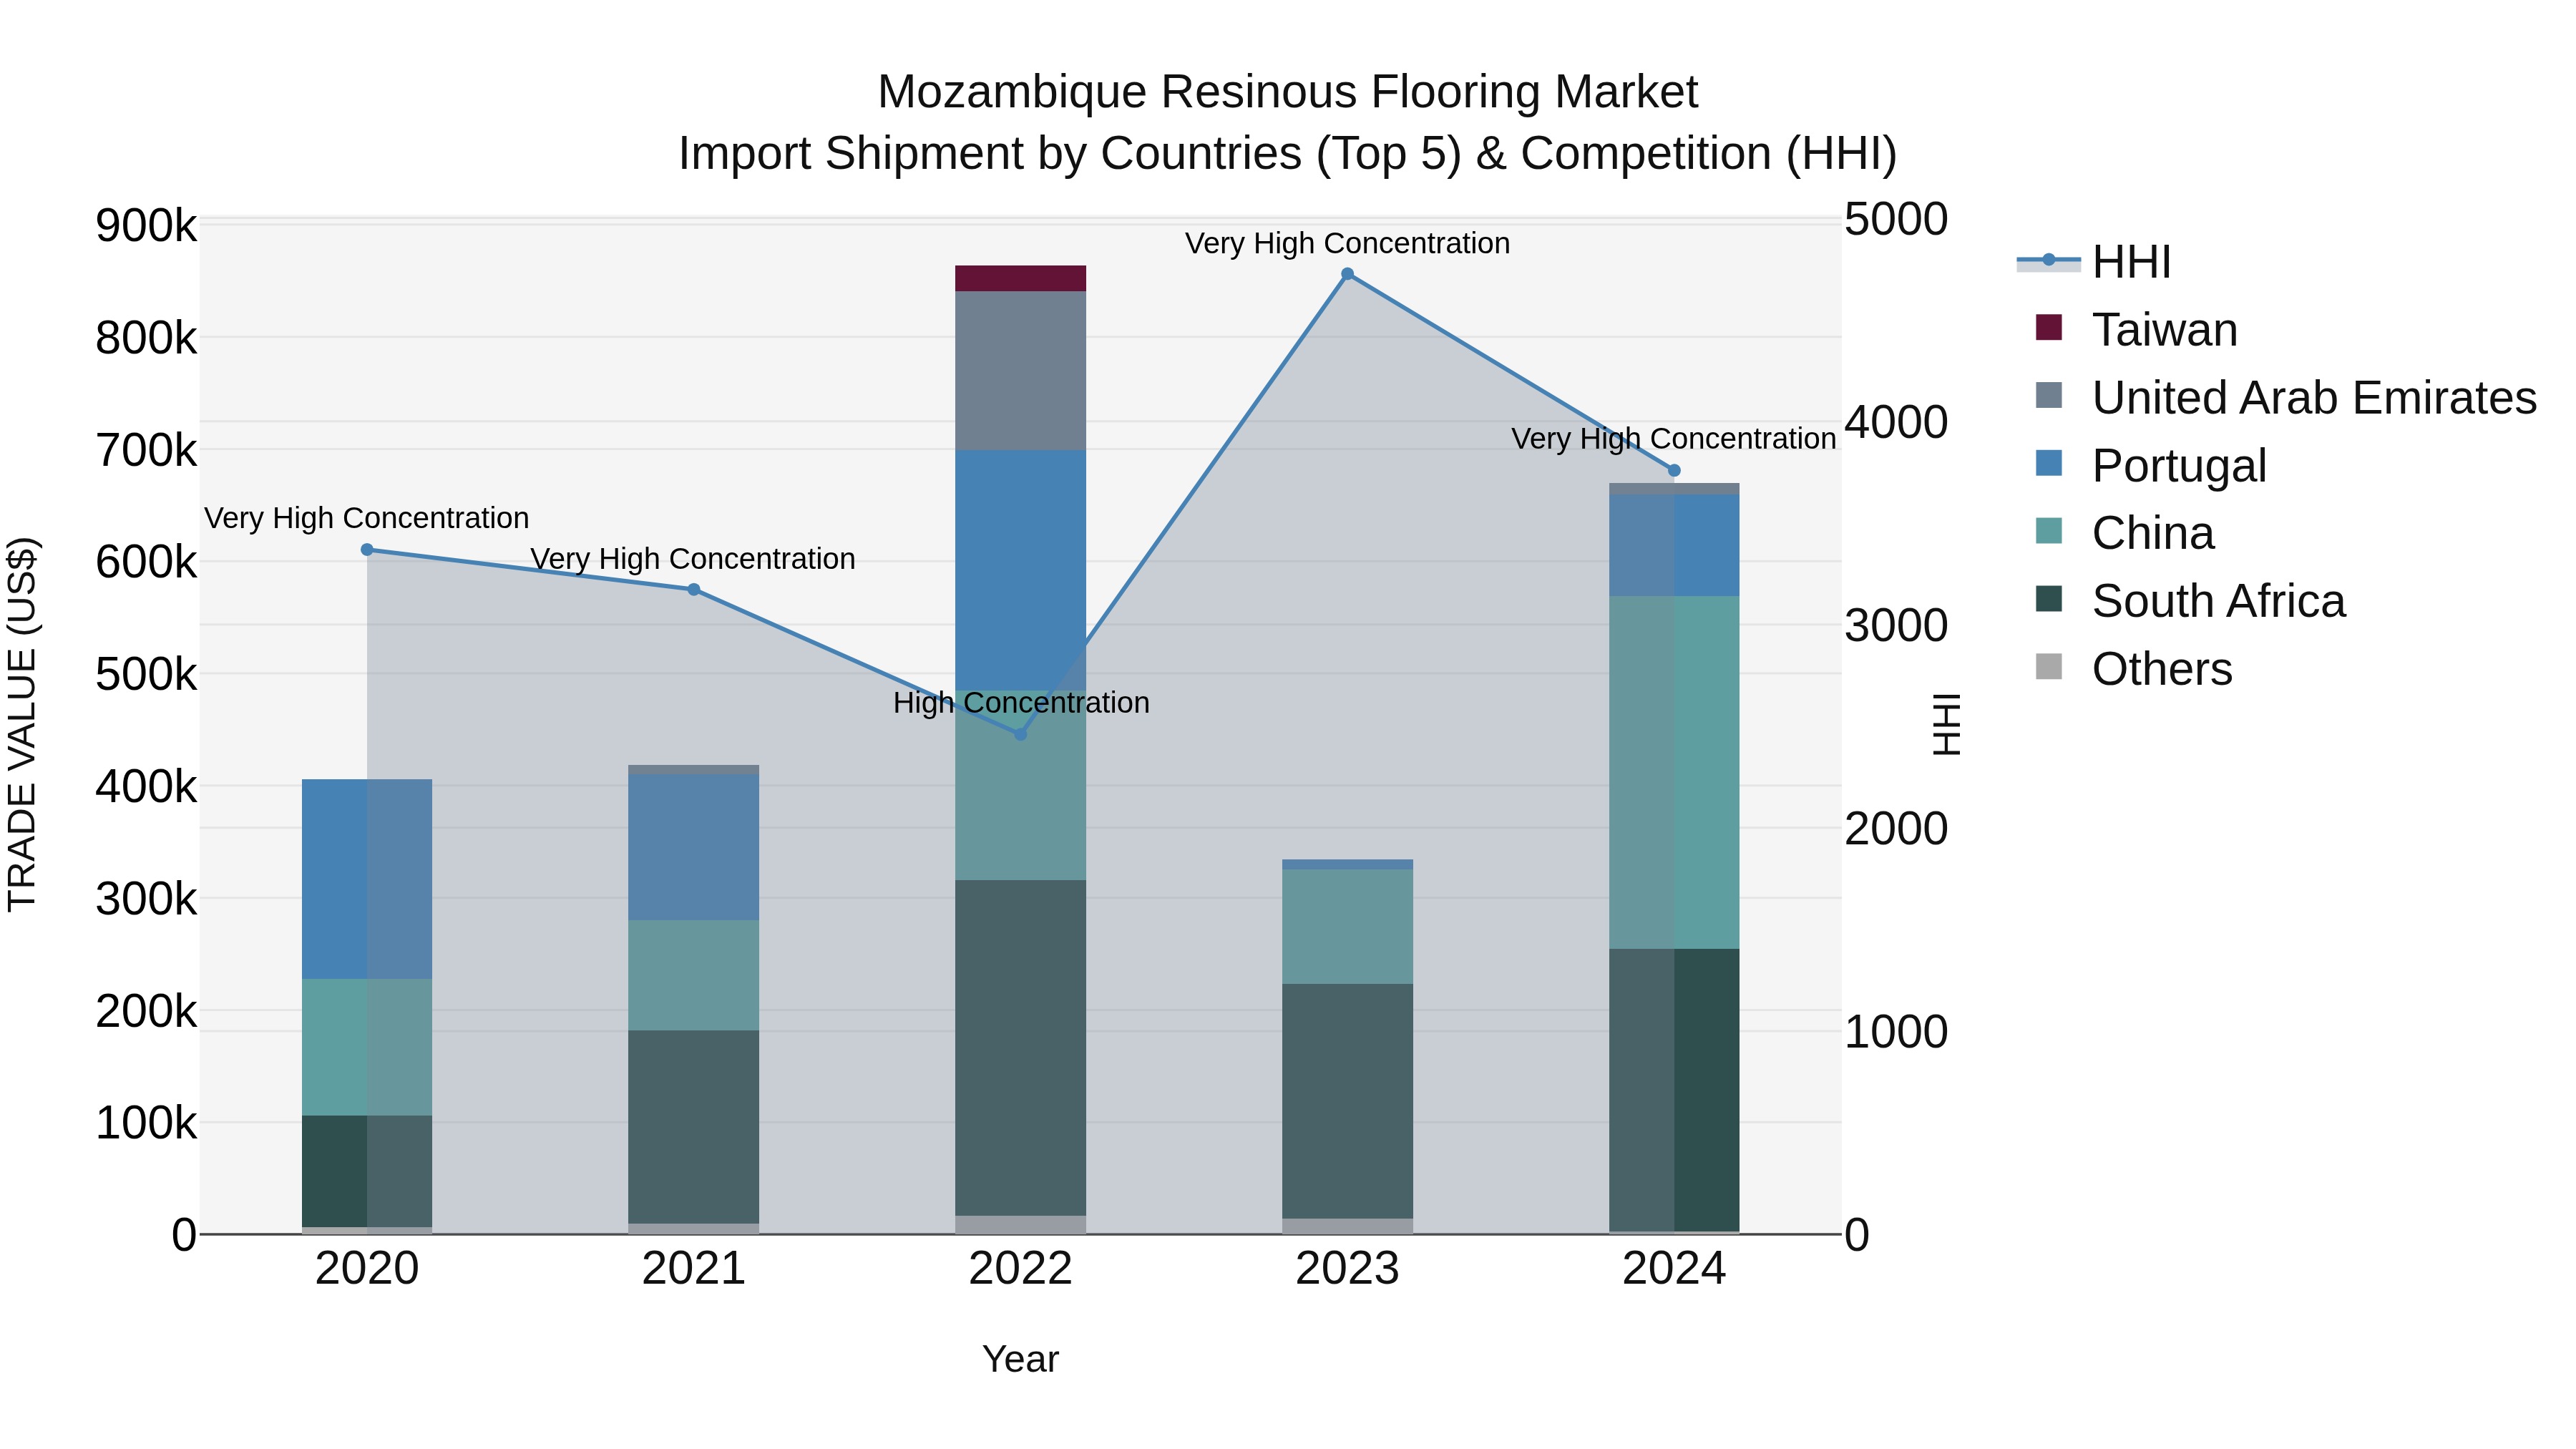Image resolution: width=2576 pixels, height=1449 pixels.
Task: Click Very High Concentration label above 2020
Action: [367, 518]
